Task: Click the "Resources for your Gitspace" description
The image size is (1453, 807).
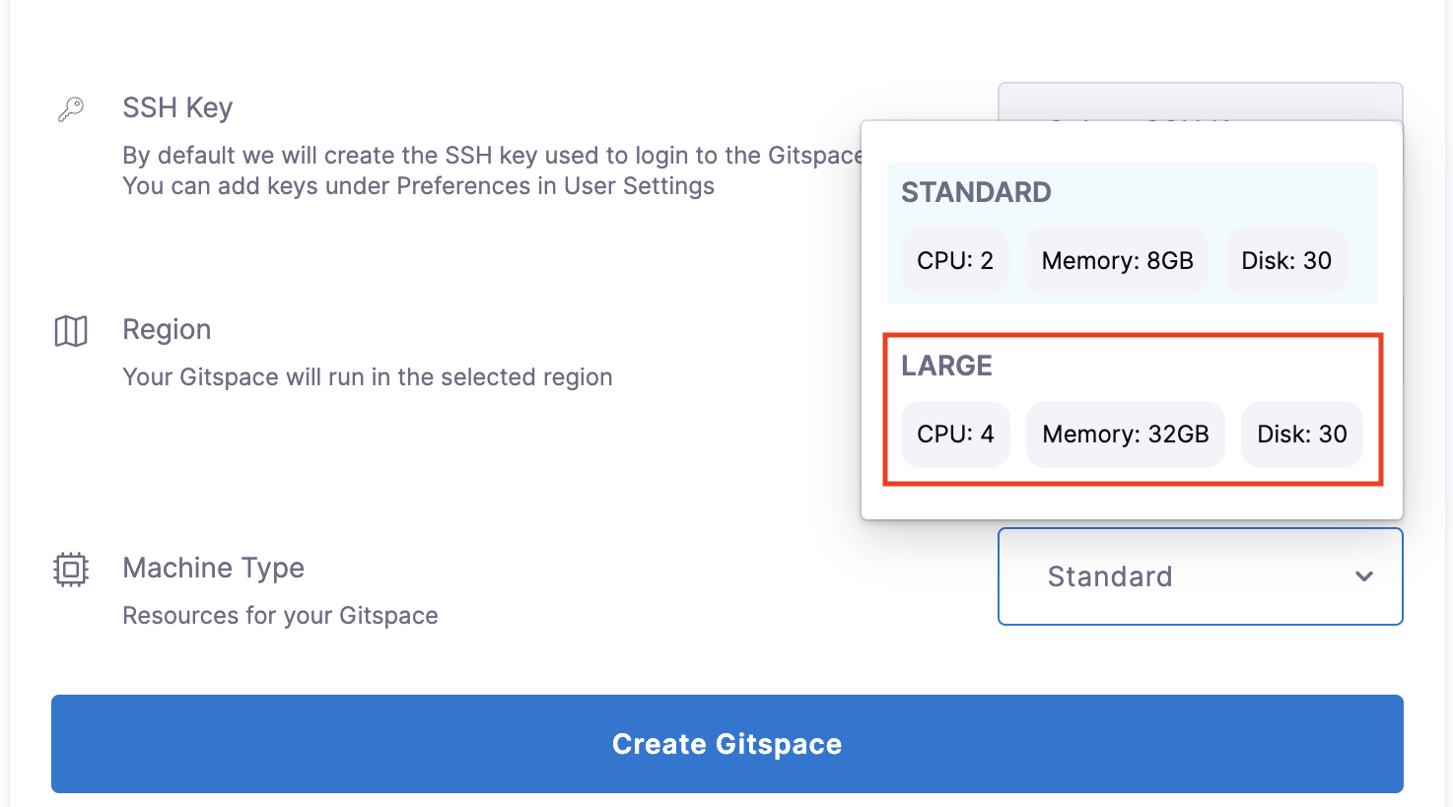Action: tap(280, 616)
